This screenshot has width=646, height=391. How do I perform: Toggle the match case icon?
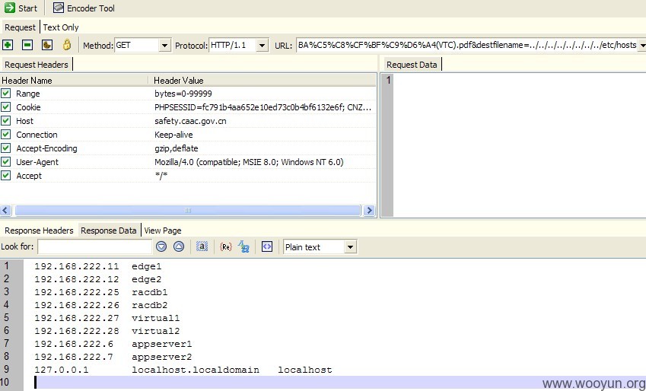tap(202, 246)
